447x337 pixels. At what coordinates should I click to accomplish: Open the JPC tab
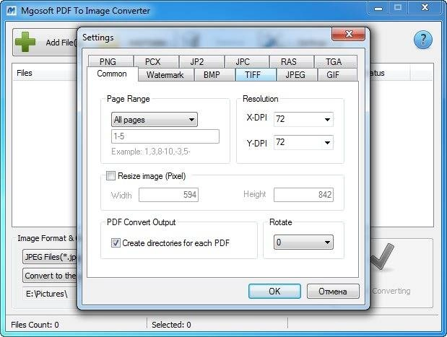(246, 61)
